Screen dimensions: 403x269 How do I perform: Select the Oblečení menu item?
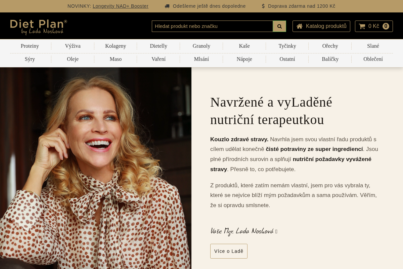(x=373, y=59)
